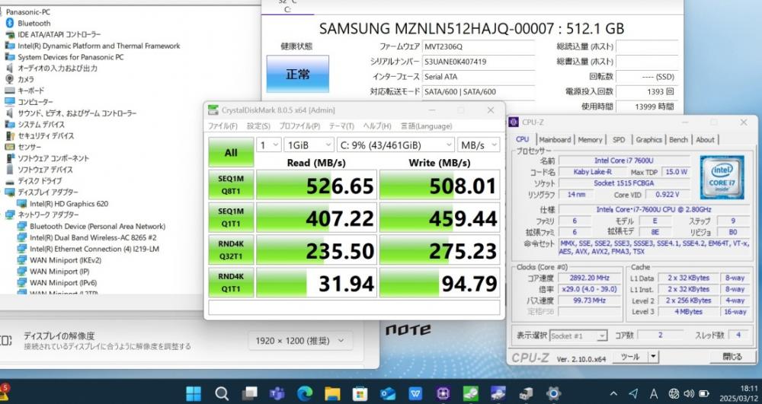Click the location arrow tray icon
This screenshot has height=404, width=762.
(633, 393)
